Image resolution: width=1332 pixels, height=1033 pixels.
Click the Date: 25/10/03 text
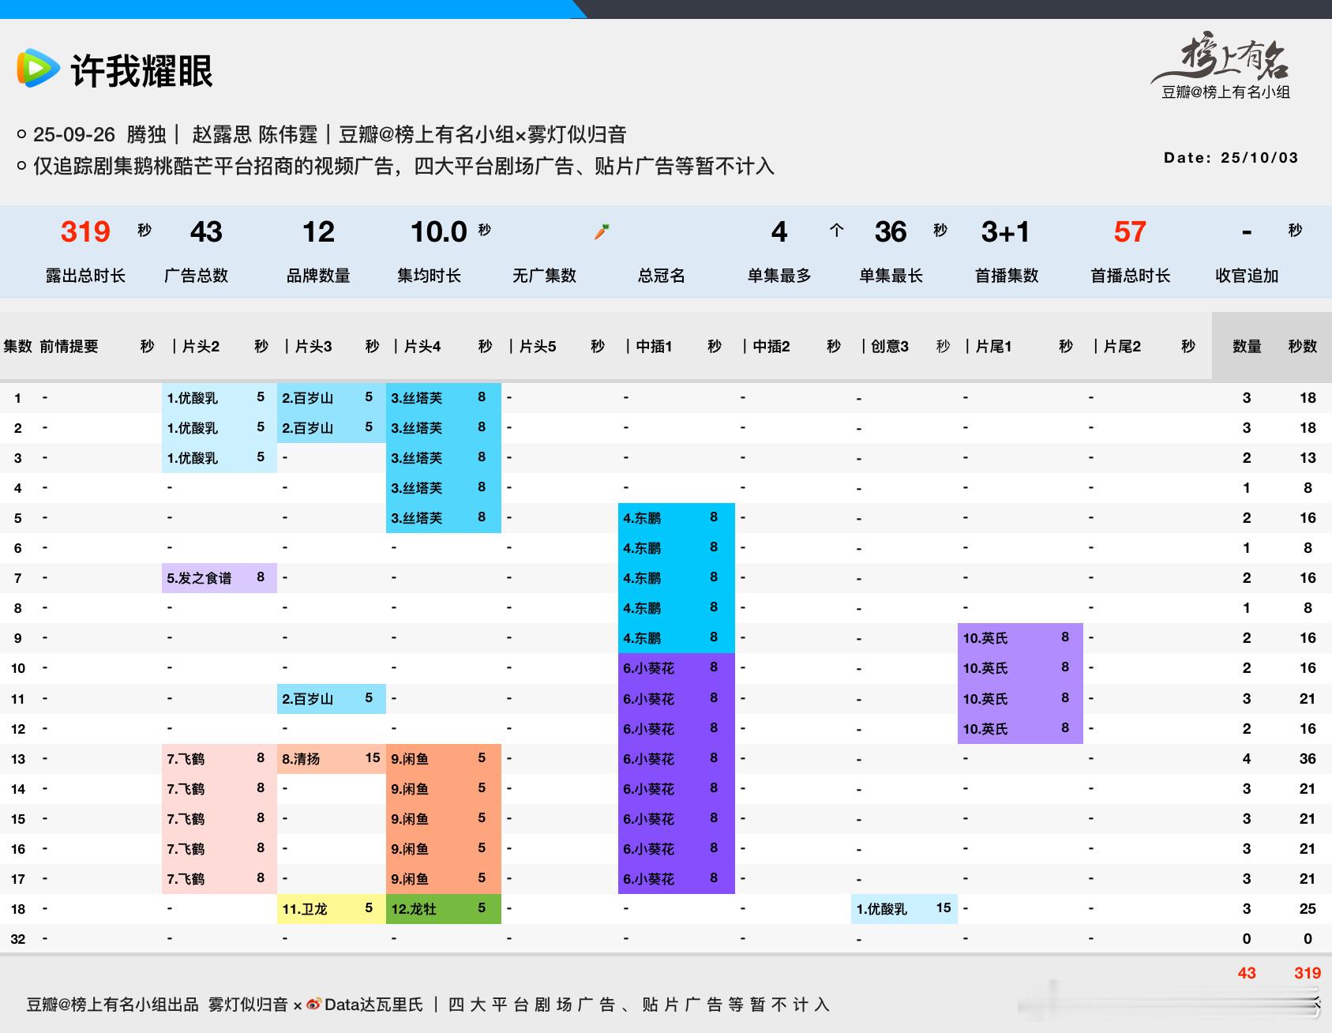(1231, 157)
